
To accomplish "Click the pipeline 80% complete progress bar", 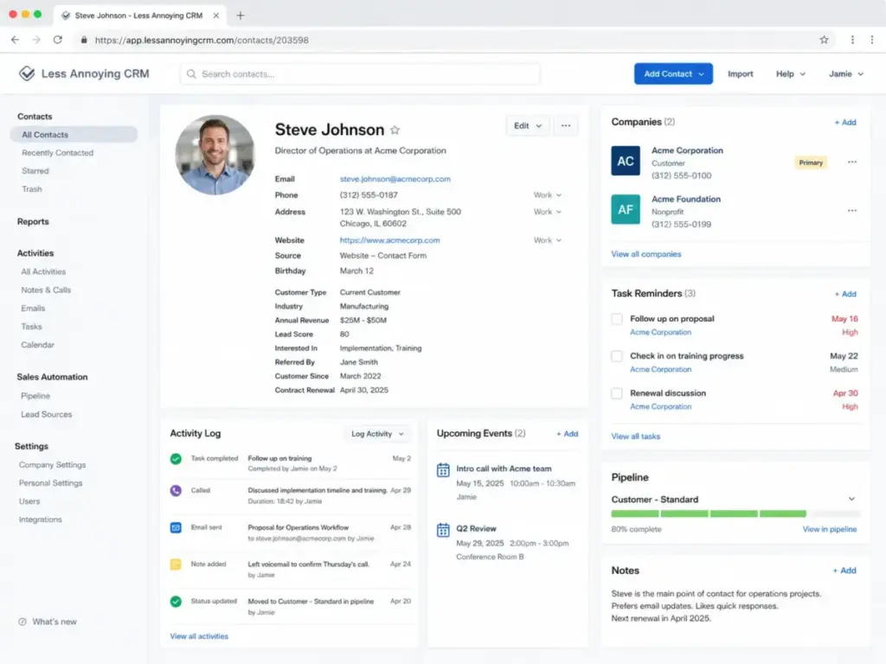I will coord(735,514).
